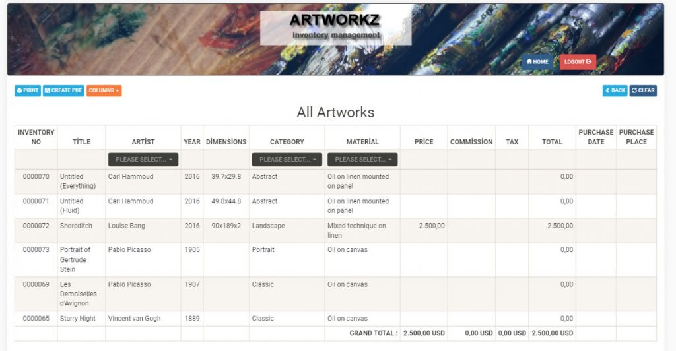676x351 pixels.
Task: Click the Price column header
Action: coord(424,142)
